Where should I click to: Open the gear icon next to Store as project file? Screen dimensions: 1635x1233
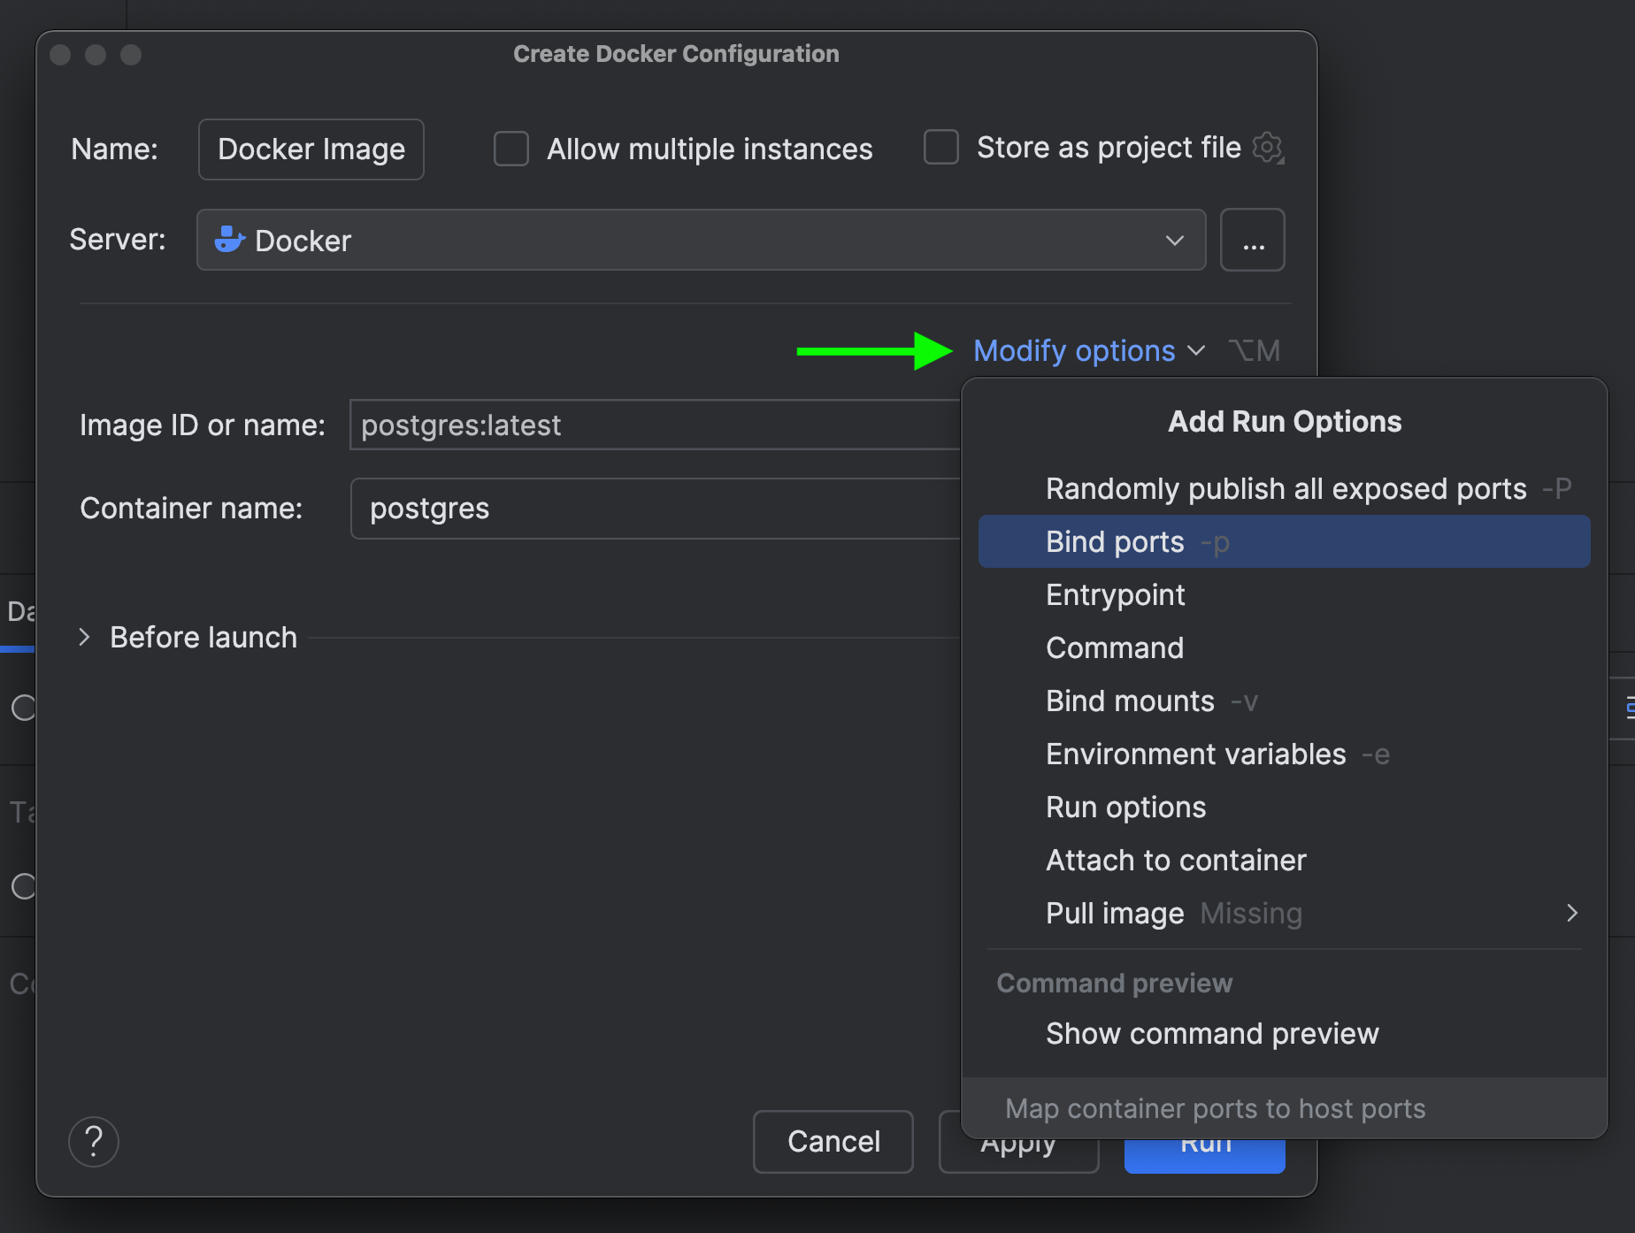point(1269,148)
